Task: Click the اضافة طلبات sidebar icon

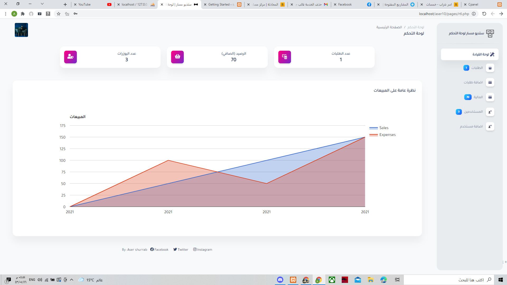Action: point(490,82)
